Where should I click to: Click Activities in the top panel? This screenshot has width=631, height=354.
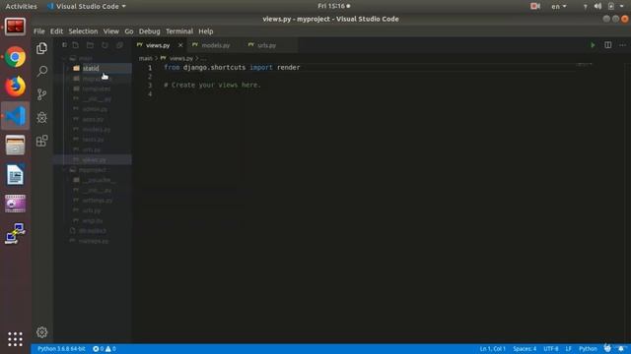[21, 7]
